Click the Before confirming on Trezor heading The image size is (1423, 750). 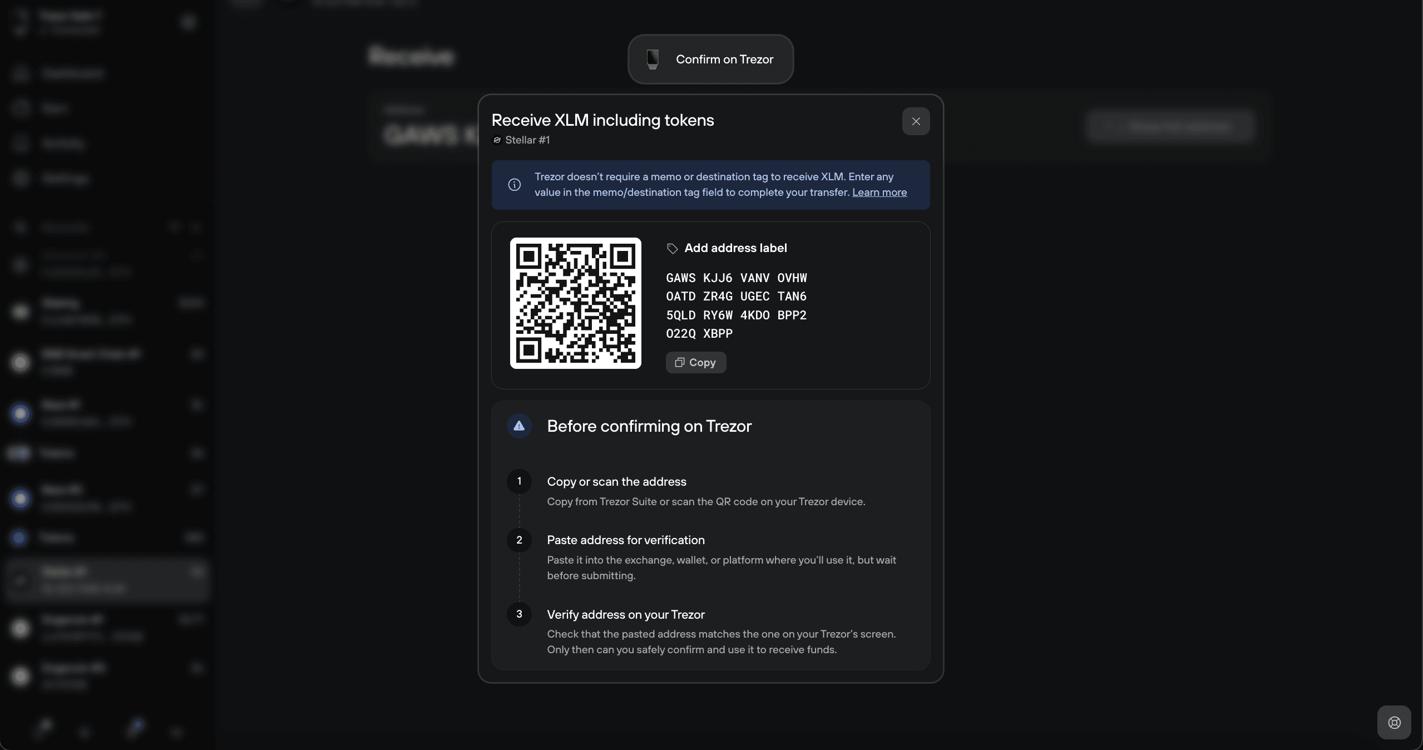coord(649,426)
